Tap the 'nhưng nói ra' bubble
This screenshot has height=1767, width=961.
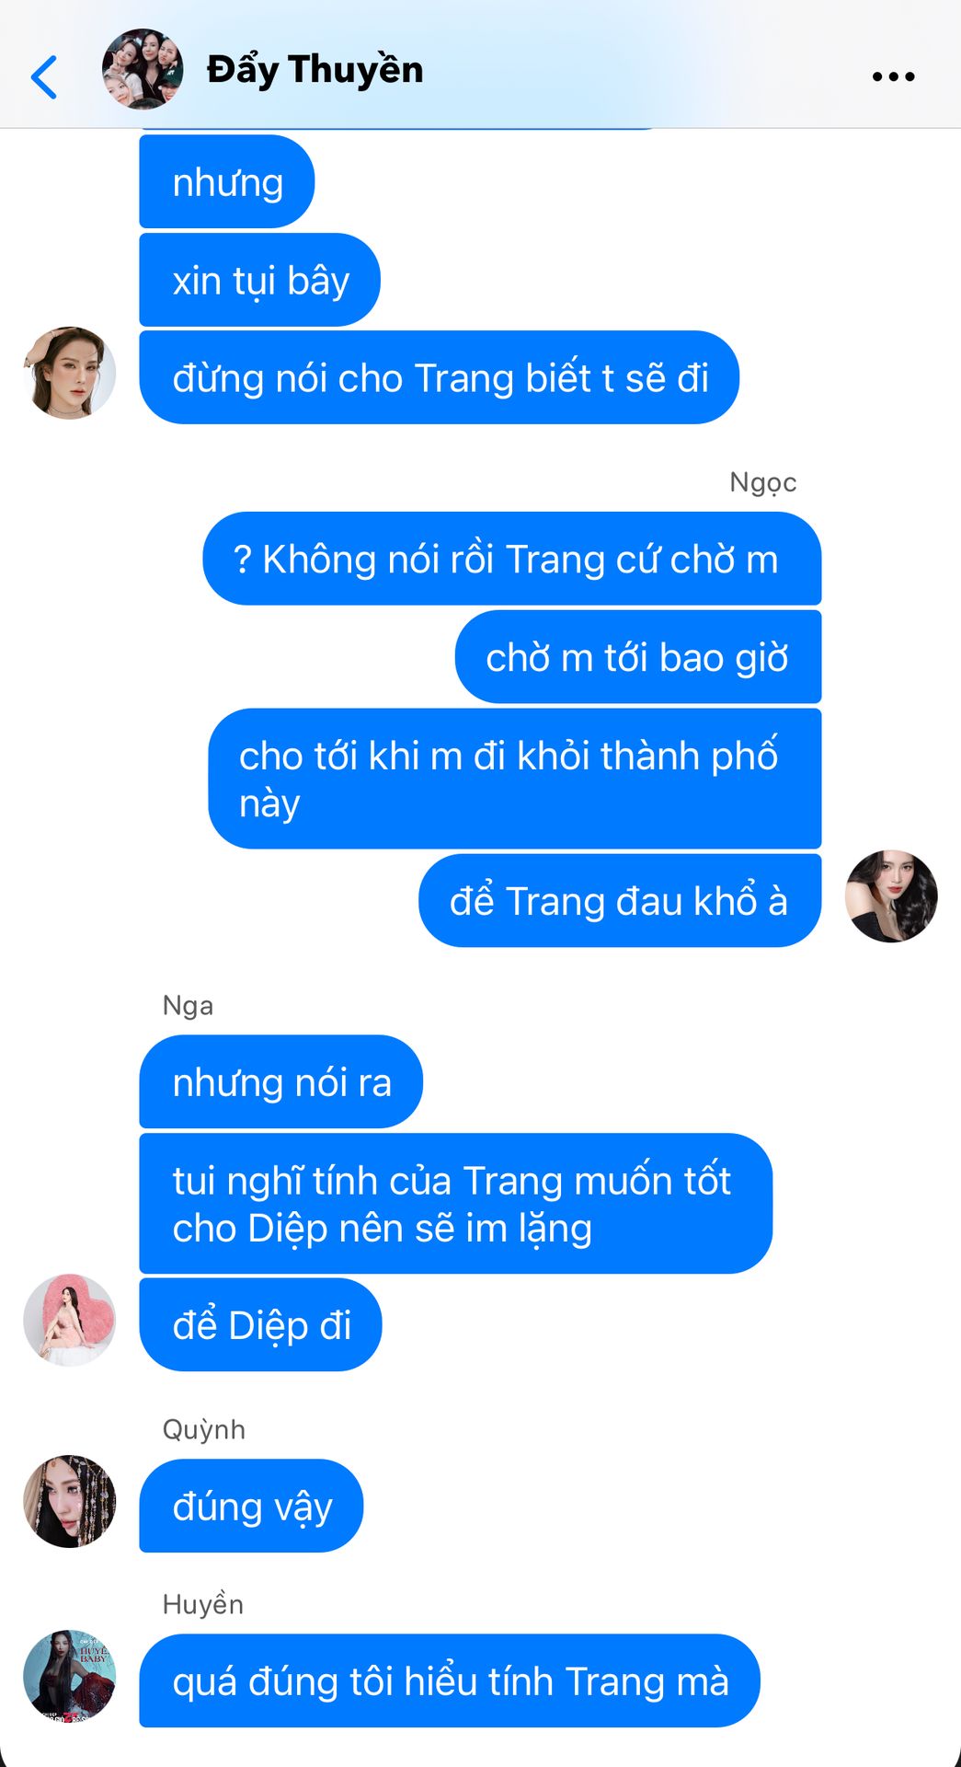pyautogui.click(x=281, y=1081)
